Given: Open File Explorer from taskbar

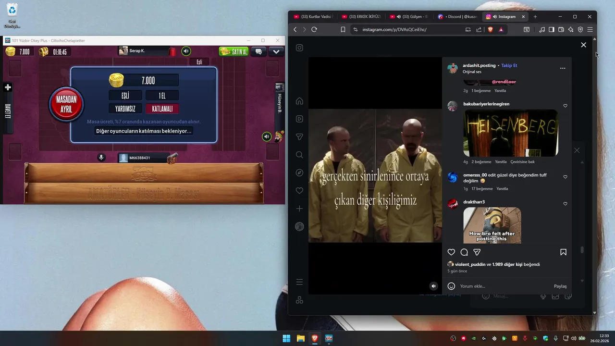Looking at the screenshot, I should coord(301,338).
